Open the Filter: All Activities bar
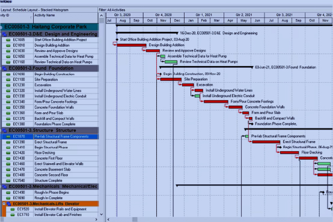 215,10
